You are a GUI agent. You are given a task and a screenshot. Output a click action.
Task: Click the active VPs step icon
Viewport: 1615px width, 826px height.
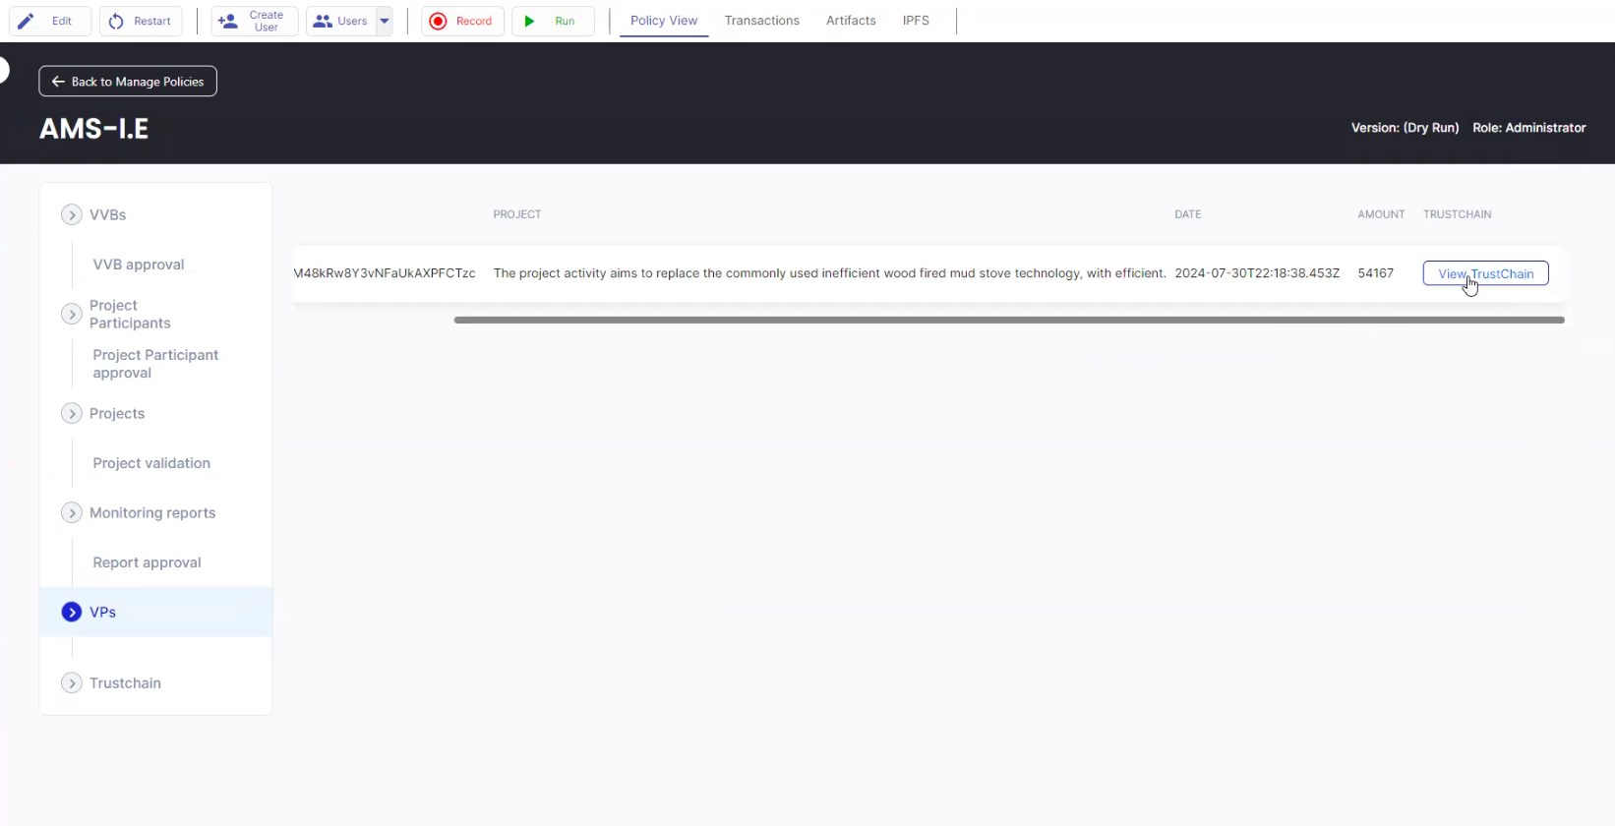[x=72, y=612]
